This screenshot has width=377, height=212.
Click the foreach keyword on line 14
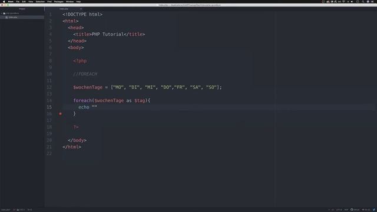[x=82, y=101]
